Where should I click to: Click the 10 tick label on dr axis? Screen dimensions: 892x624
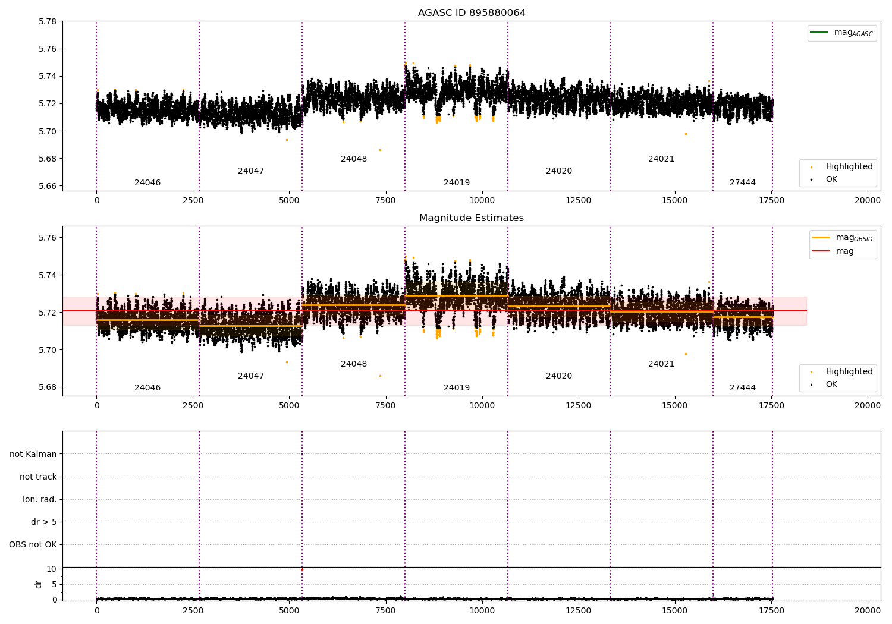[52, 569]
